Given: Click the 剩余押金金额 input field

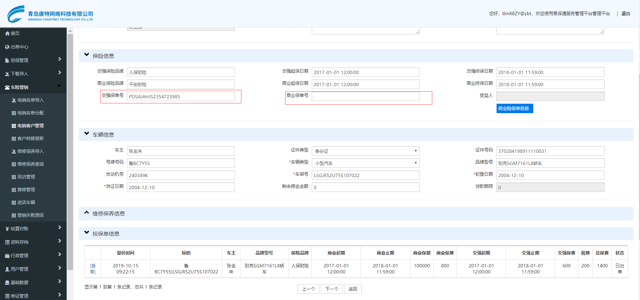Looking at the screenshot, I should tap(366, 187).
